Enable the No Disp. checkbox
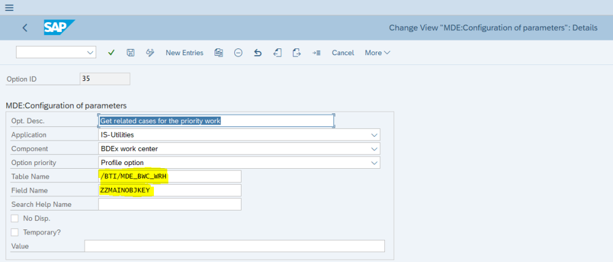The height and width of the screenshot is (262, 613). click(15, 218)
